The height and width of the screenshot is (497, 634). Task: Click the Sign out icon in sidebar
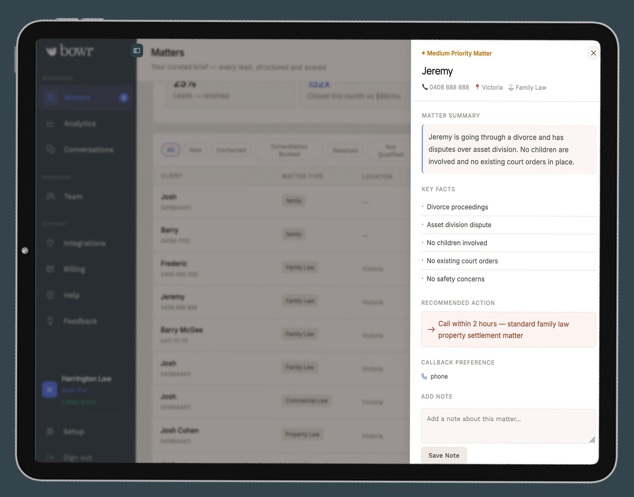(x=50, y=457)
